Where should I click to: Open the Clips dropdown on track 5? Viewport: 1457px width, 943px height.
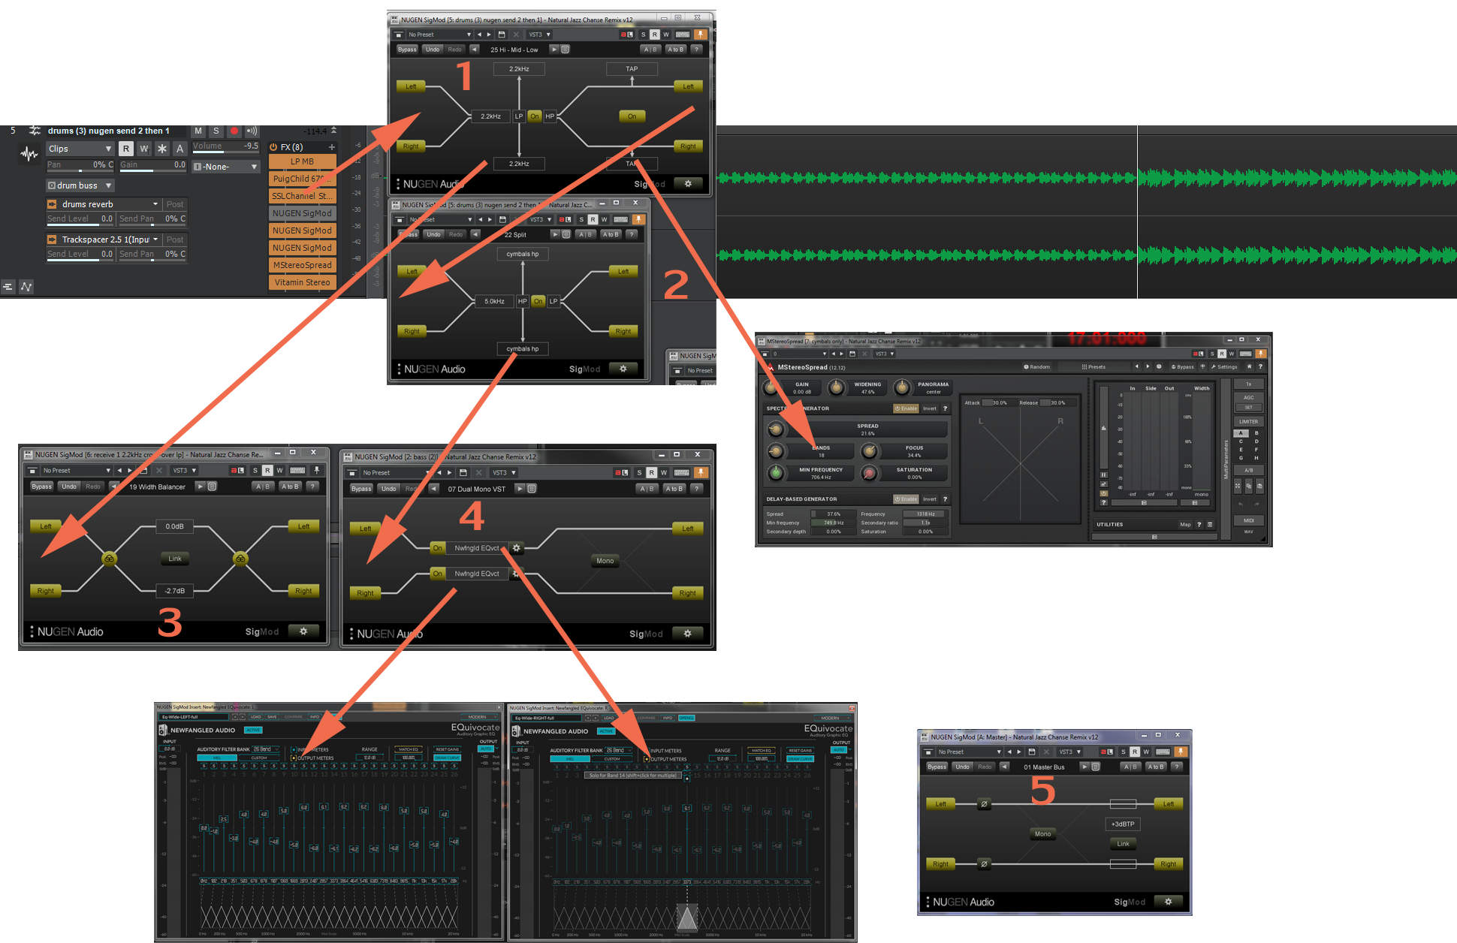pyautogui.click(x=80, y=149)
